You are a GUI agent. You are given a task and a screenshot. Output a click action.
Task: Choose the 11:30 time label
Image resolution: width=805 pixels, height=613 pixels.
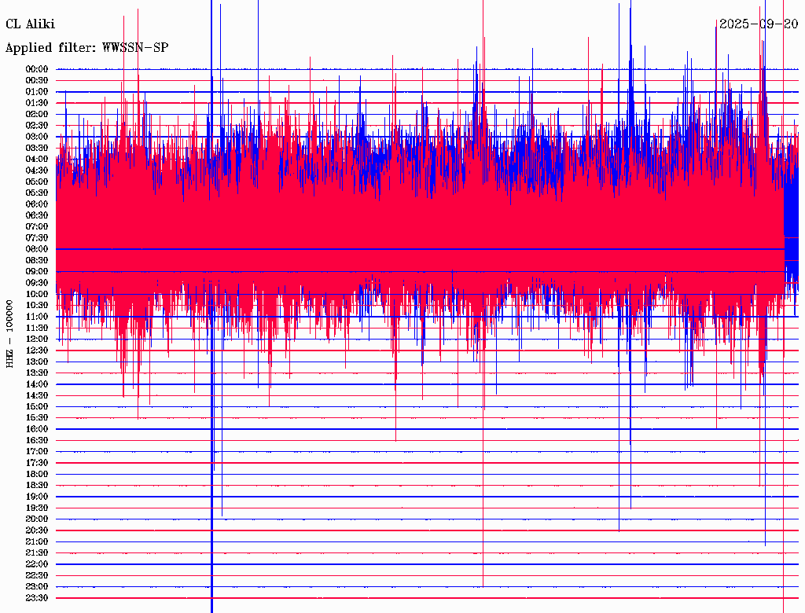click(37, 328)
